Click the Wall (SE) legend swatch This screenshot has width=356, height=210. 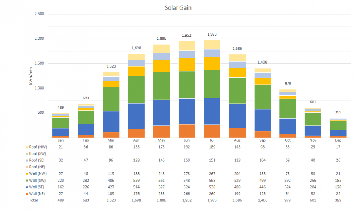27,187
